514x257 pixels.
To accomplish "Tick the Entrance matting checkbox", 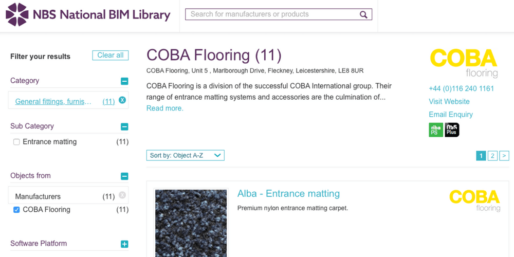I will [x=16, y=142].
